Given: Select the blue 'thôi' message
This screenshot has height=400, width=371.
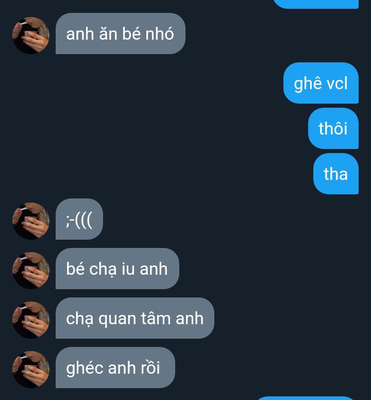Looking at the screenshot, I should (333, 128).
